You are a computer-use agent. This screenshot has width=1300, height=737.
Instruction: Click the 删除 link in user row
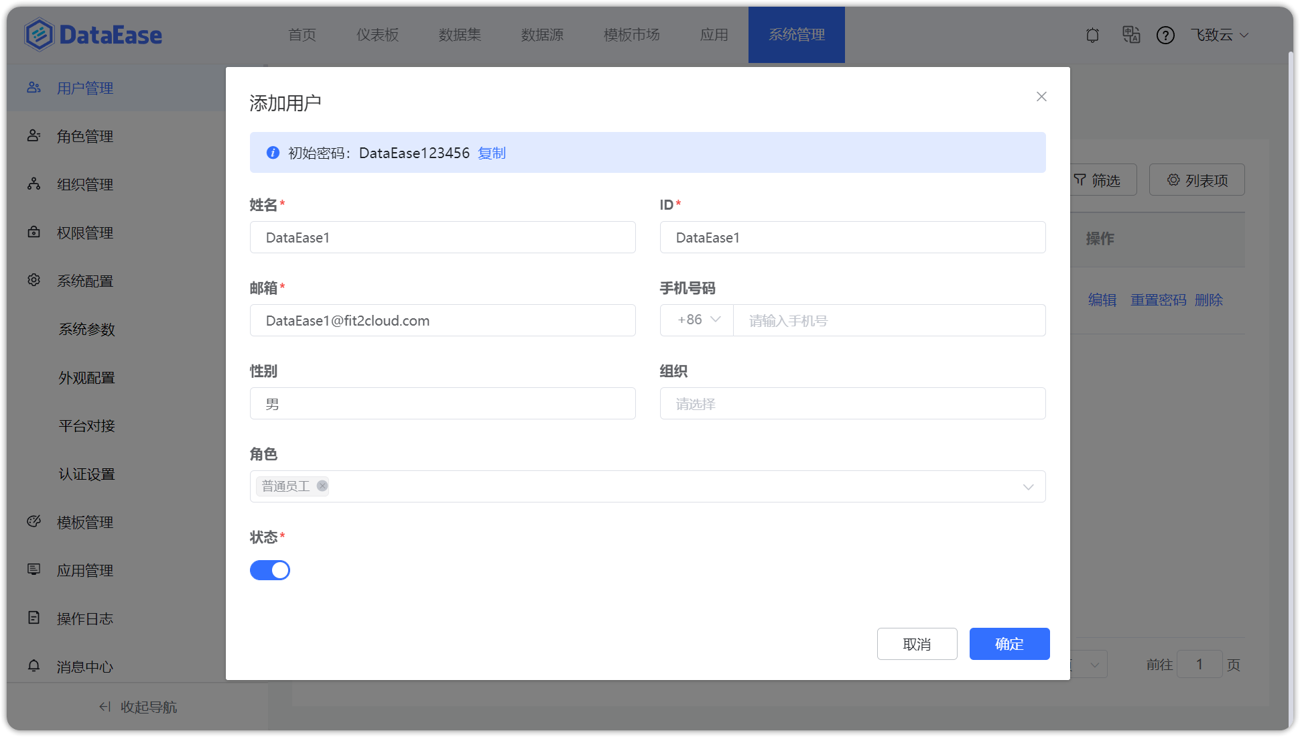[1209, 299]
